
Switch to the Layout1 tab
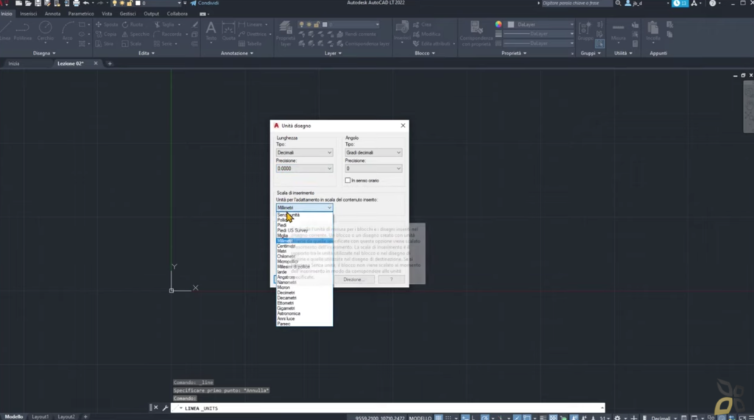40,416
